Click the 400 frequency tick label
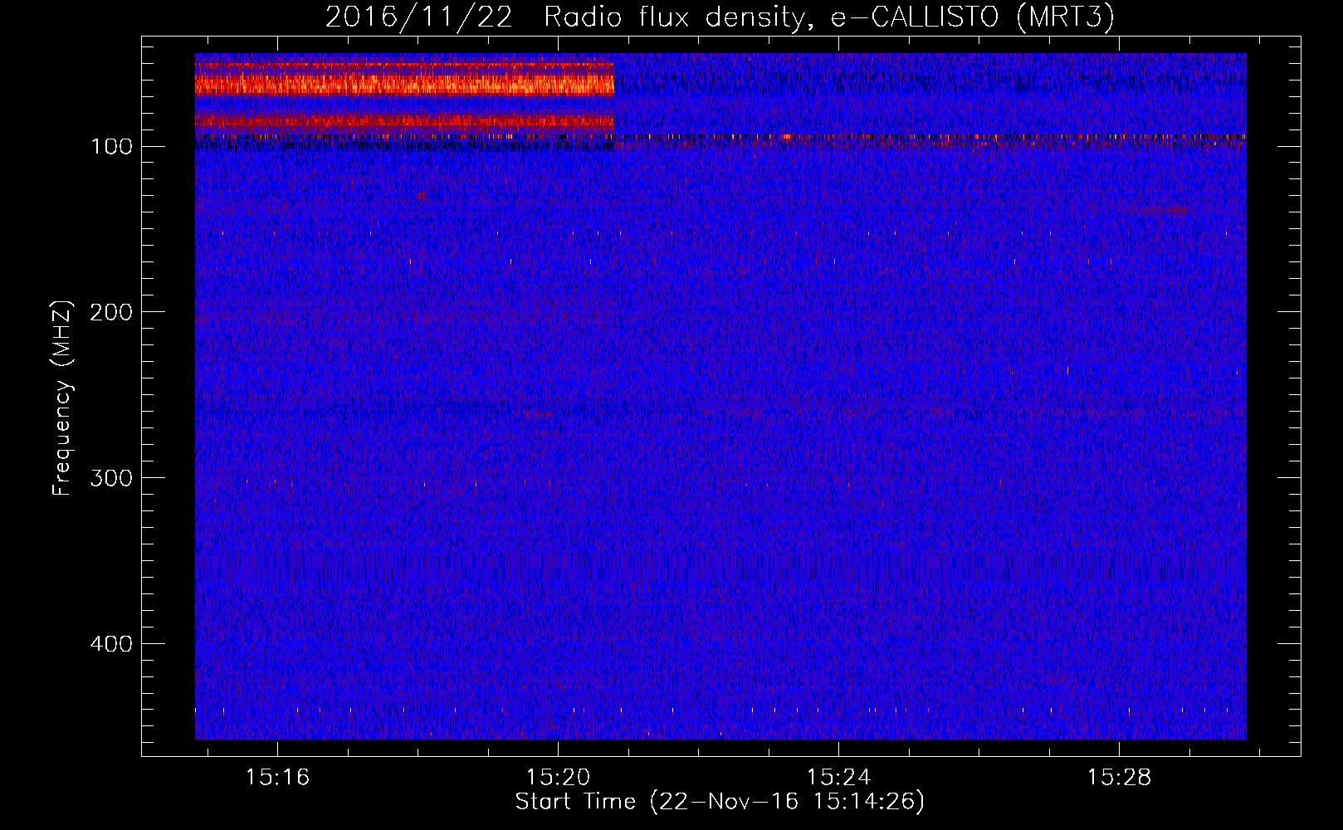 (111, 644)
